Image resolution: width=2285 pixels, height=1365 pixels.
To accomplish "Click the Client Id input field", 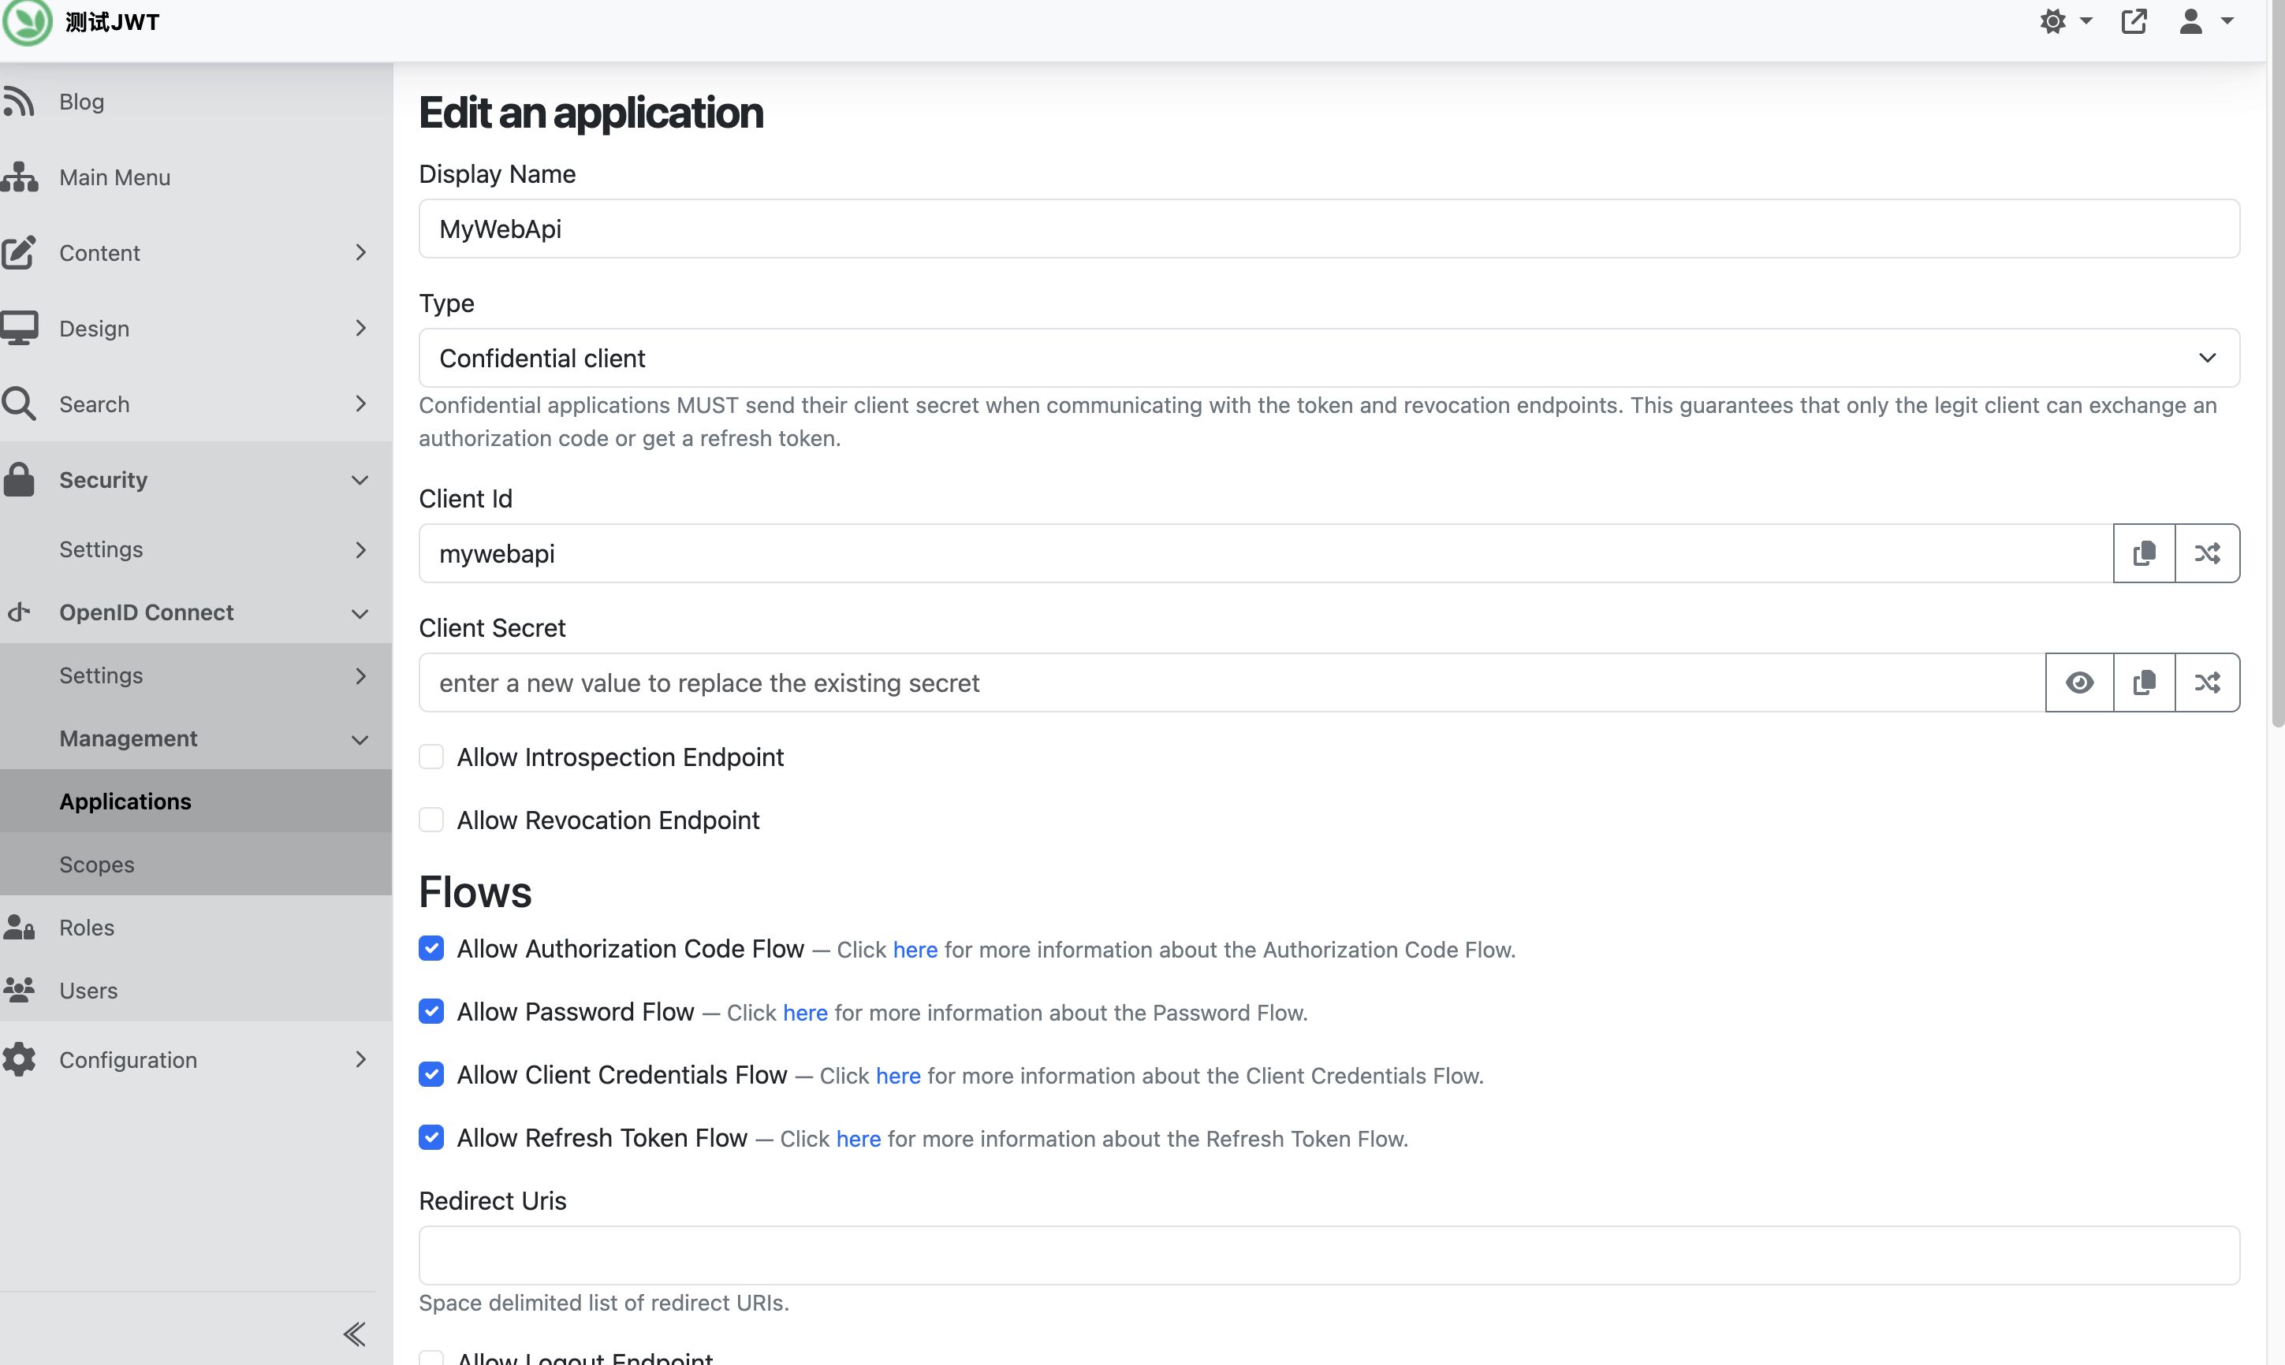I will (x=1266, y=552).
